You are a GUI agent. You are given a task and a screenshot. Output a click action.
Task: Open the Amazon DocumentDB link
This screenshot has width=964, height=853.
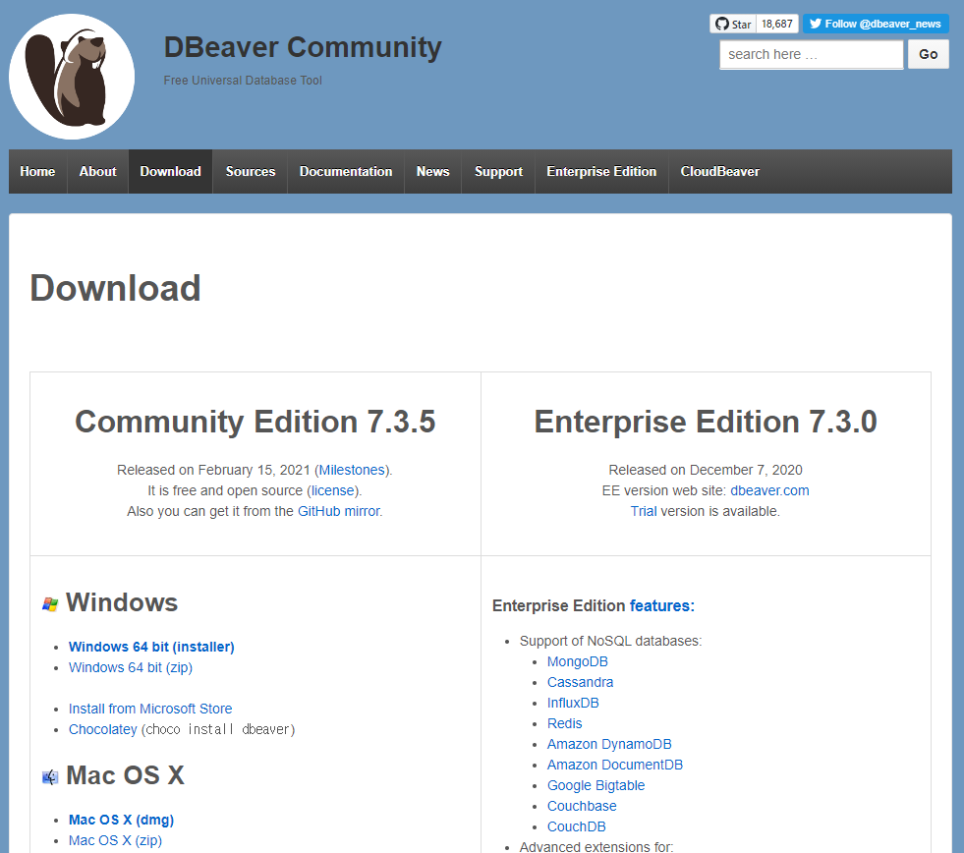point(615,766)
